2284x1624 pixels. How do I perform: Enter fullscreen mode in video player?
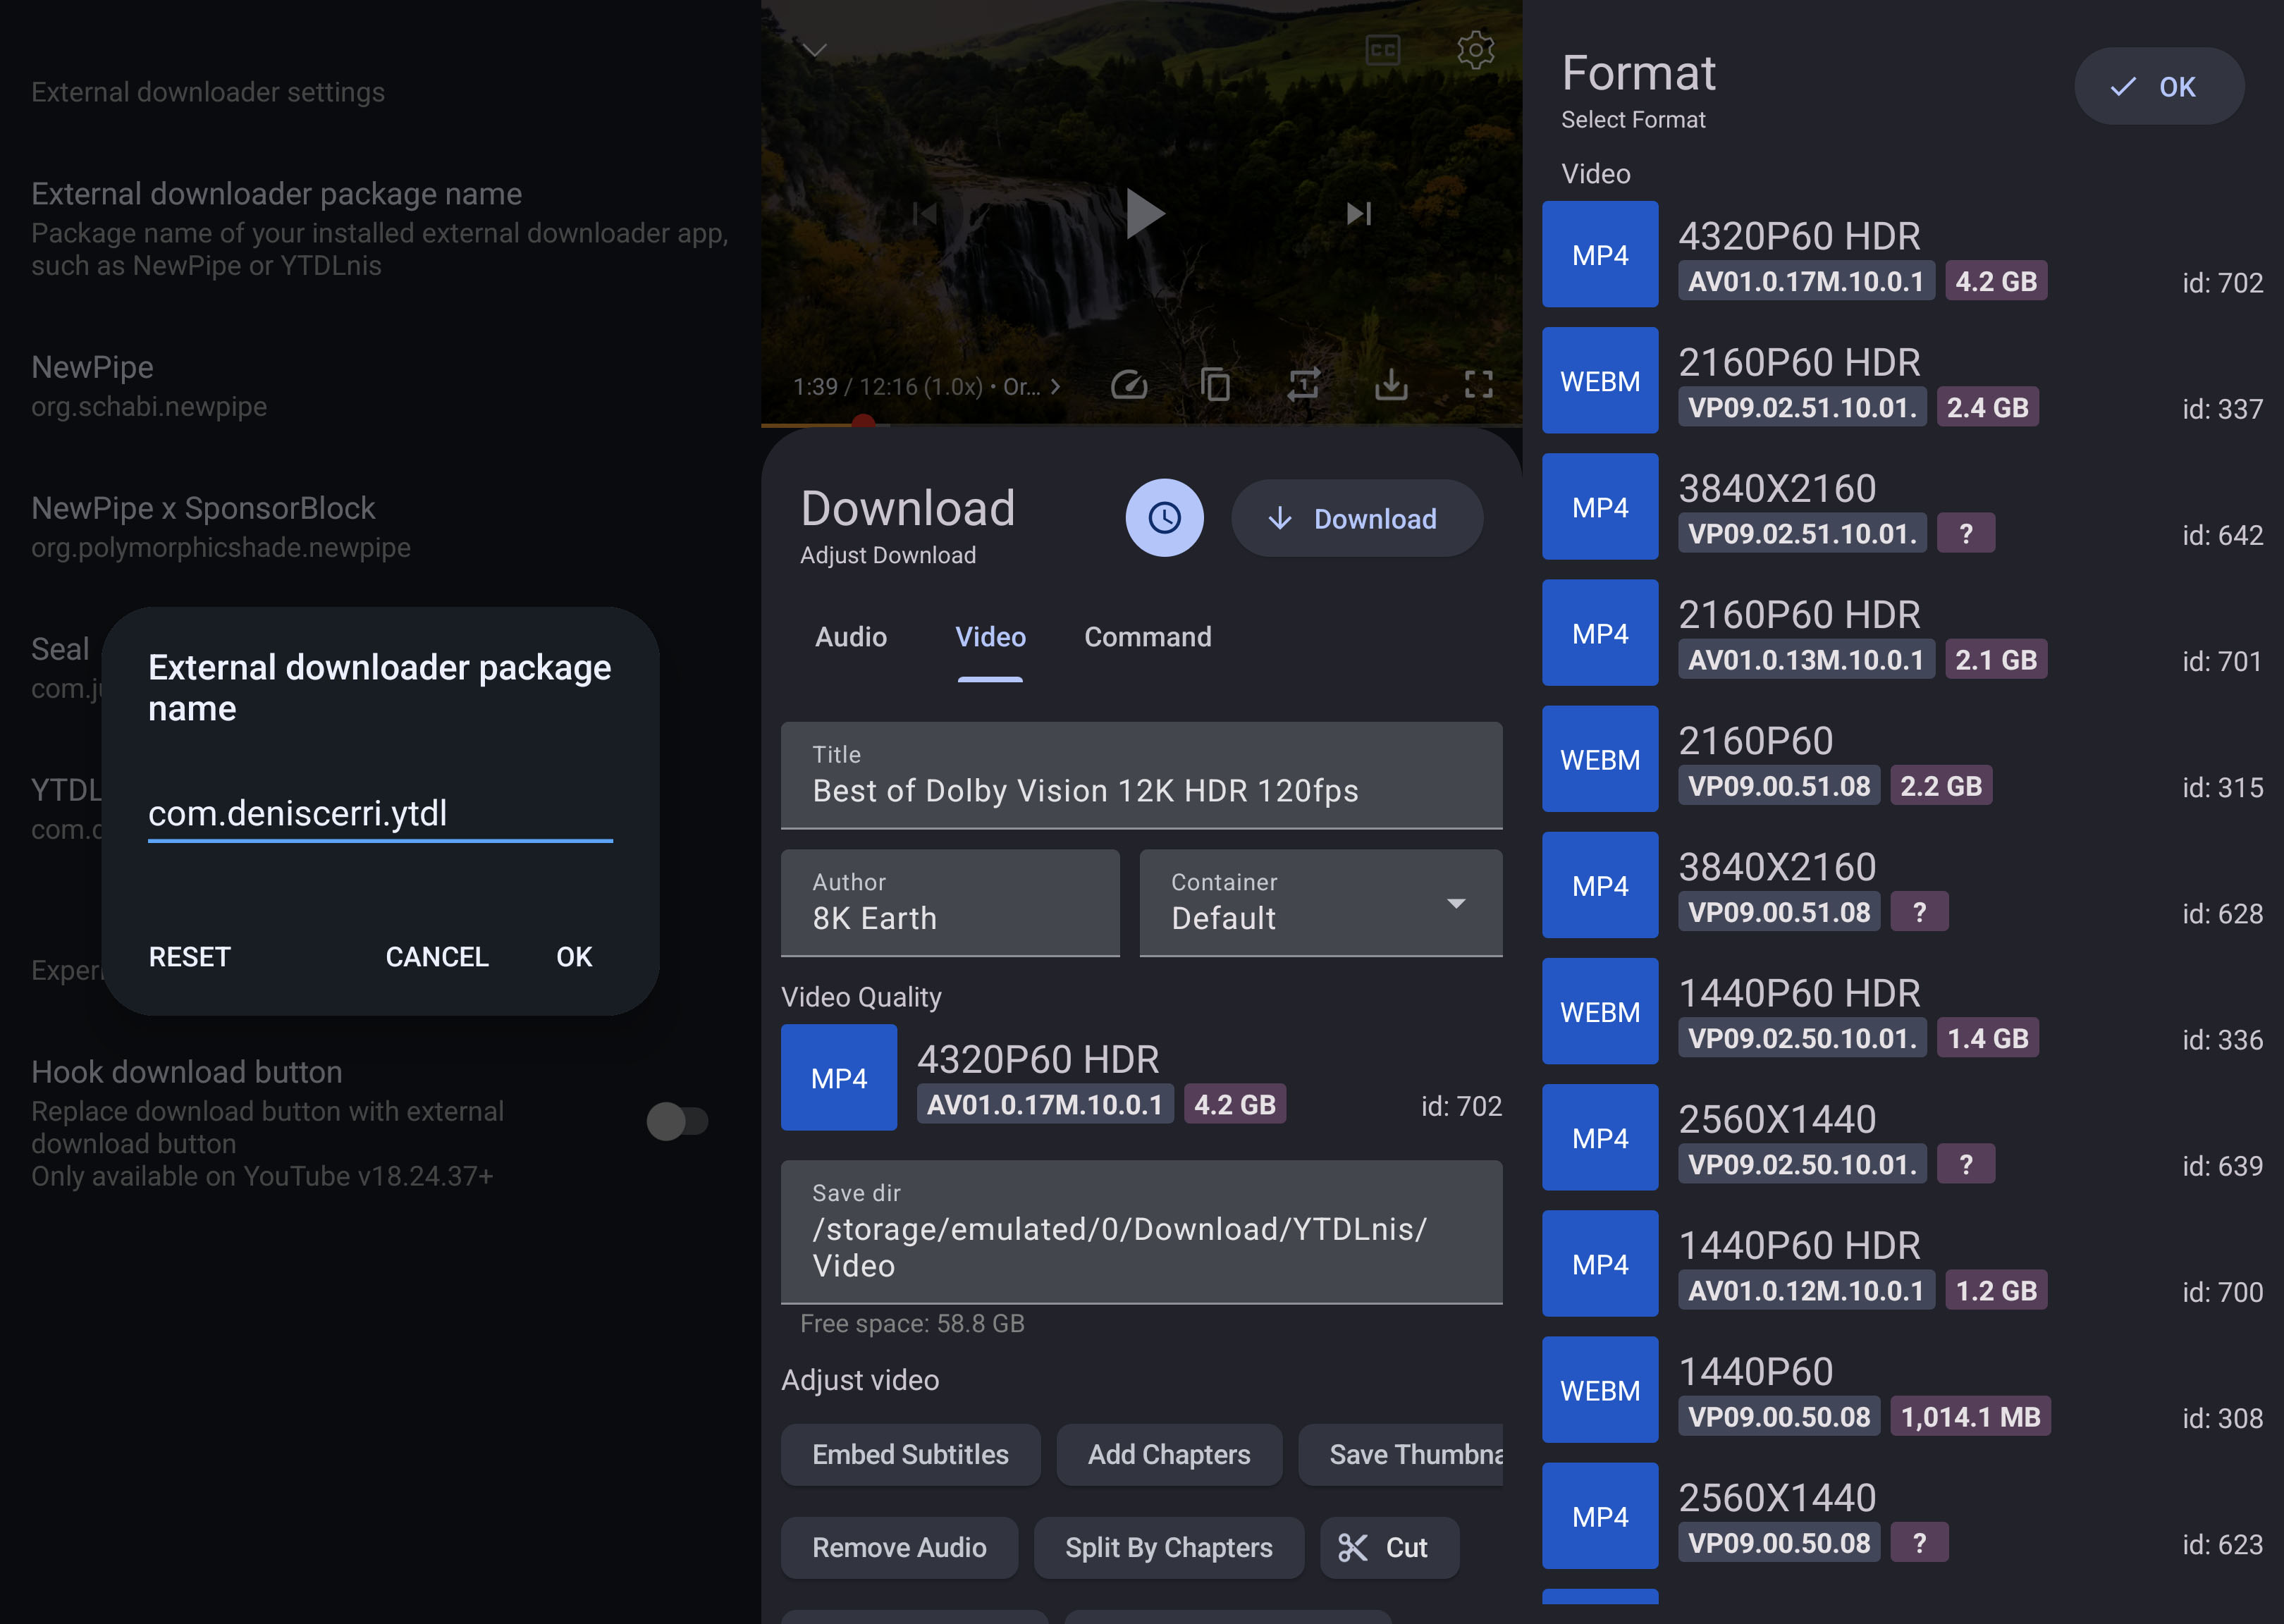click(x=1478, y=385)
